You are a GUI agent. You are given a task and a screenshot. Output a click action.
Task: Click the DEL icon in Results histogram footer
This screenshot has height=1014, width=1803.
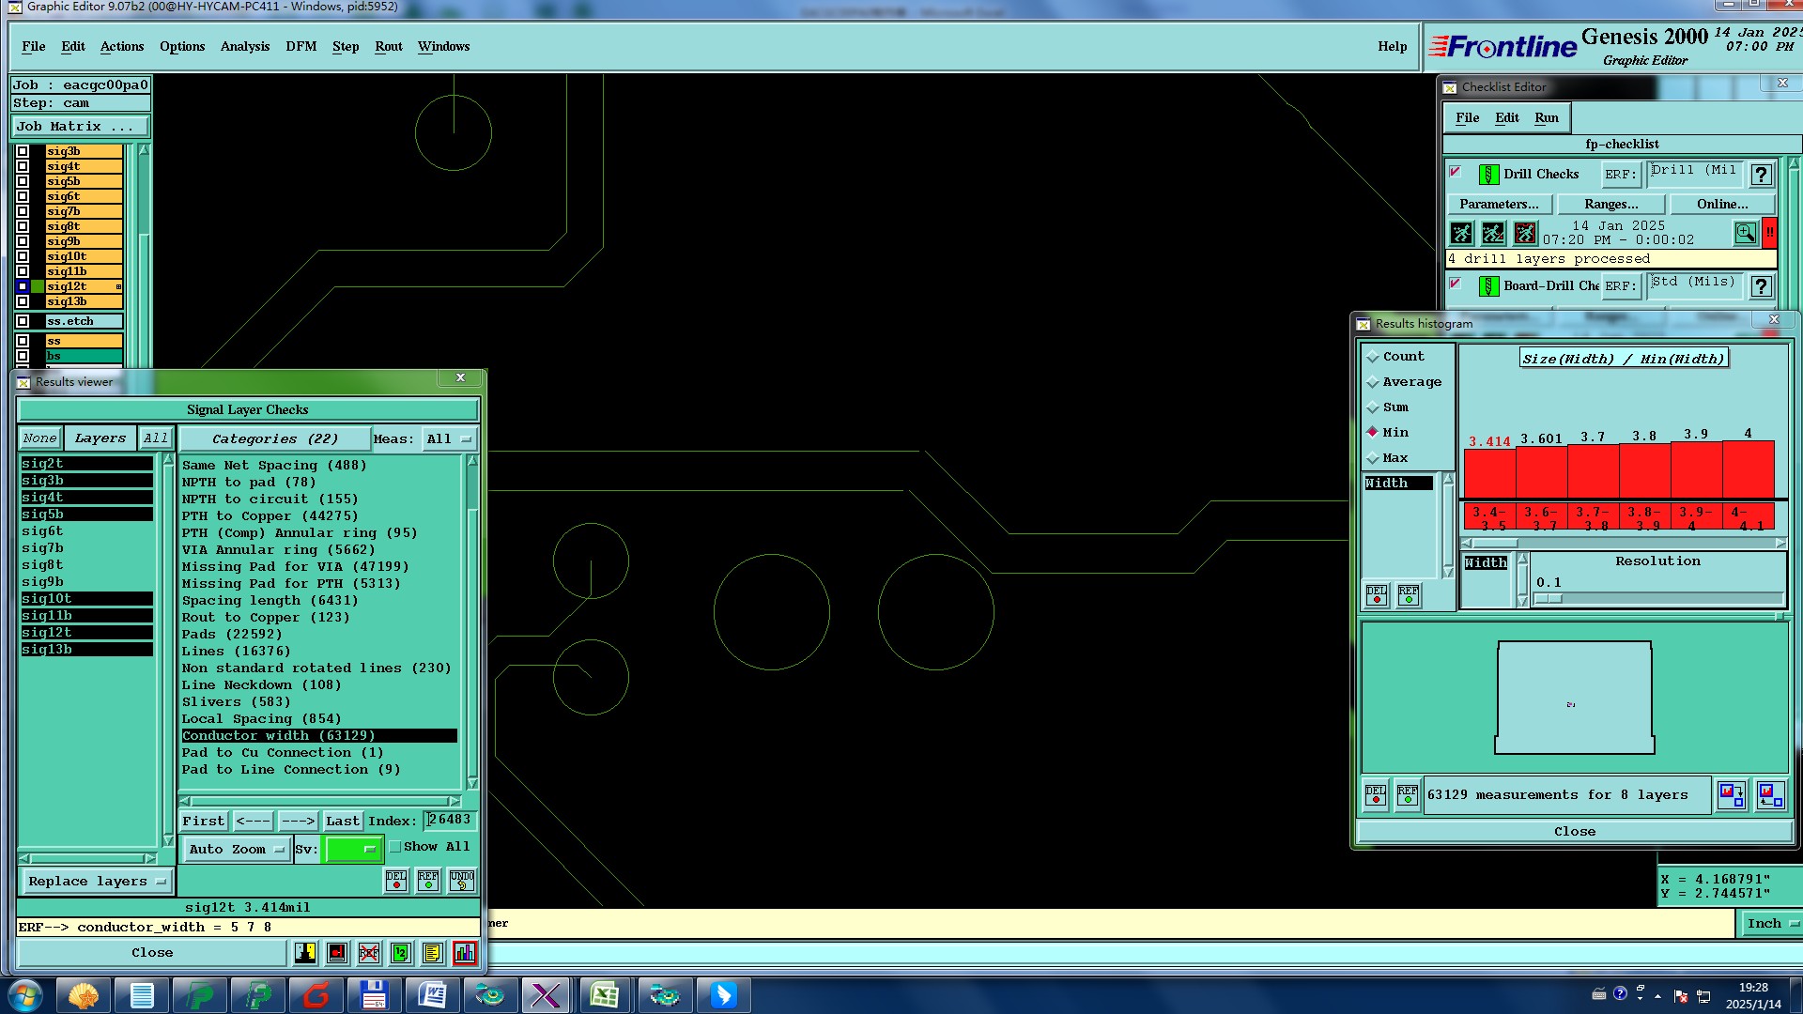point(1375,795)
